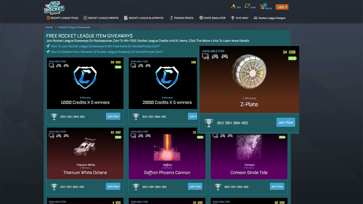363x204 pixels.
Task: Click PC platform icon on Titanium White Octane card
Action: point(52,136)
